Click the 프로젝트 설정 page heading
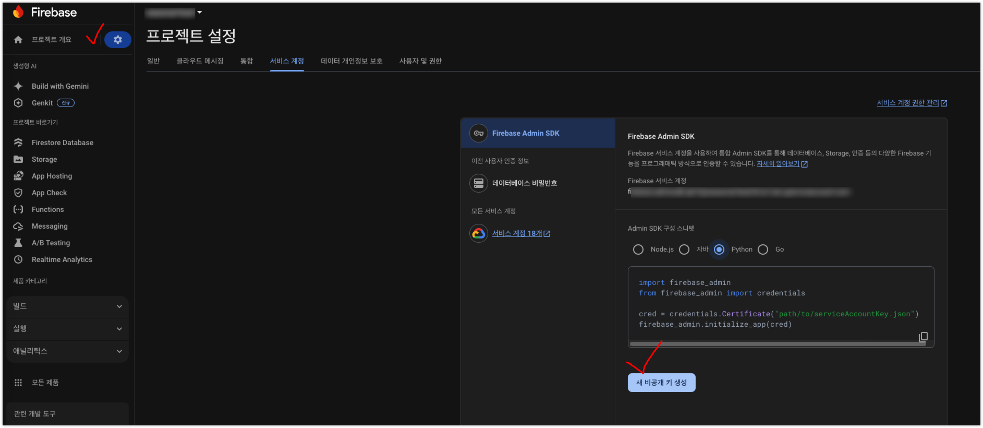This screenshot has height=428, width=983. [x=191, y=36]
